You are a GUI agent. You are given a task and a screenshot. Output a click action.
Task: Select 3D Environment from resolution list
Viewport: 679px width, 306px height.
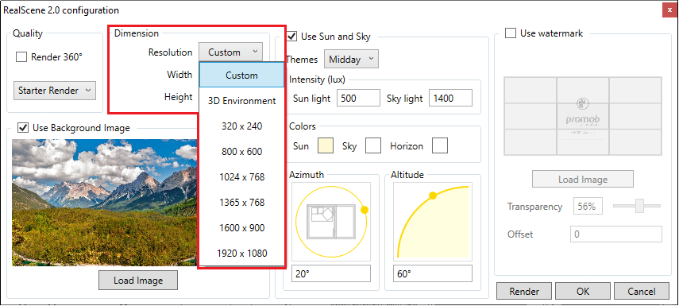click(241, 101)
